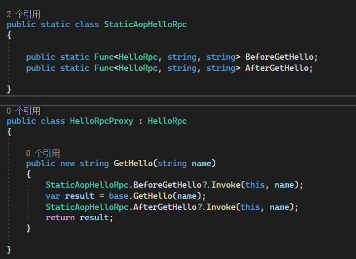Place the cursor on the BeforeGetHello field declaration

pos(279,57)
